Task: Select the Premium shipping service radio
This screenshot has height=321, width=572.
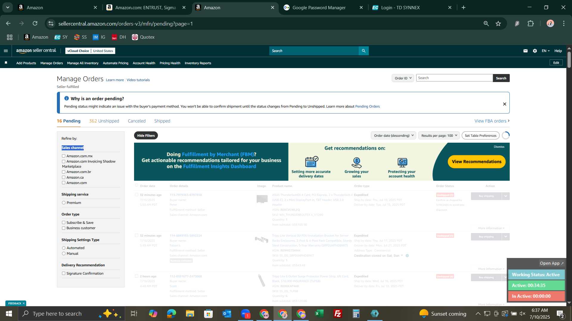Action: pos(63,203)
